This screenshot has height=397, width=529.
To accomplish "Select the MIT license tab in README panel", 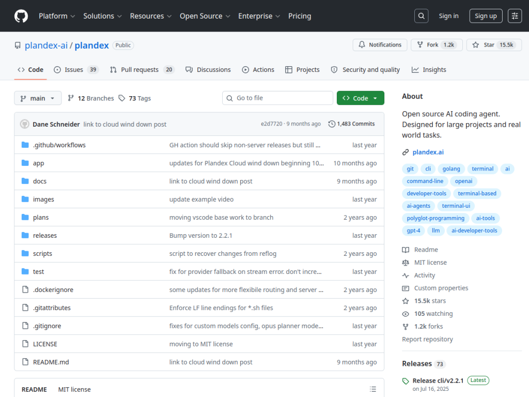I will pos(74,389).
